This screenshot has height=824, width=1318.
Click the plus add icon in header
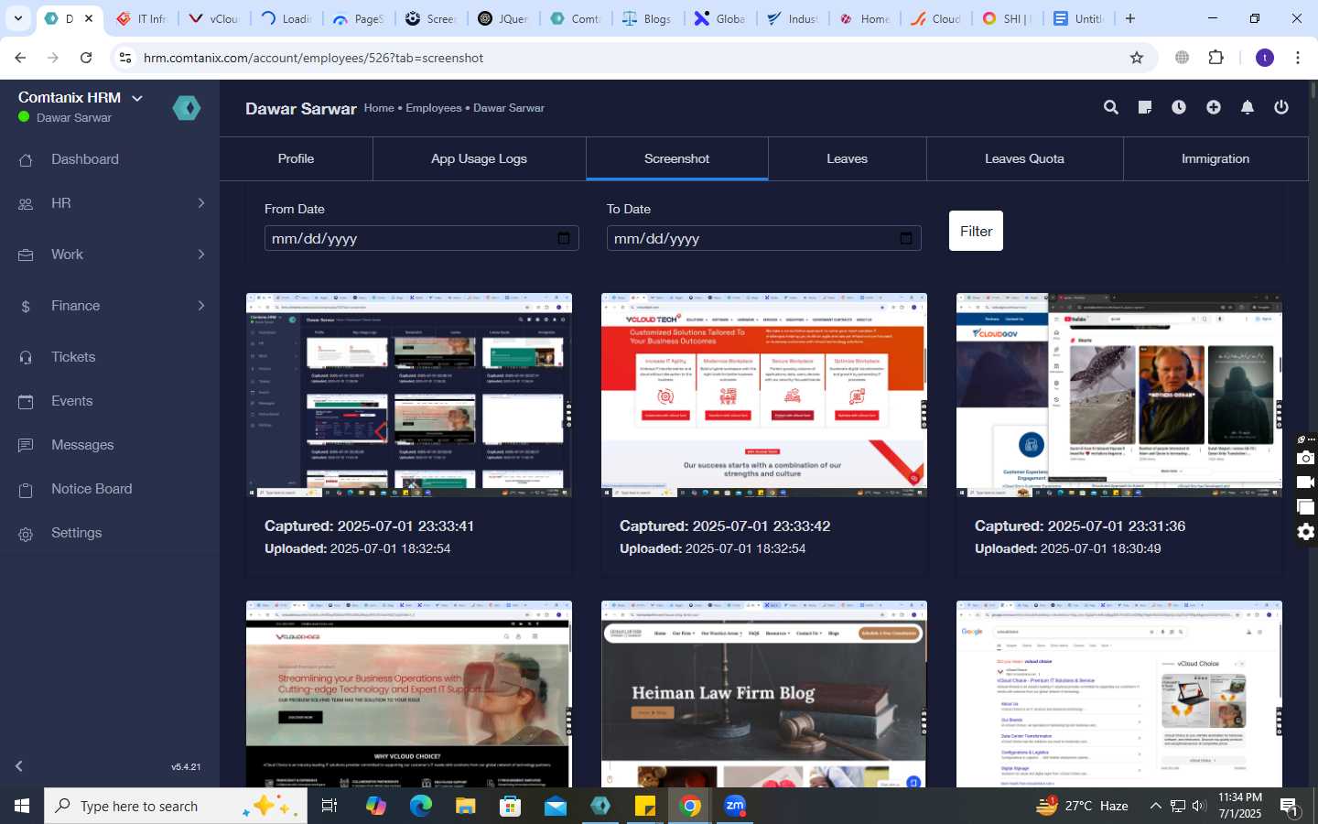pyautogui.click(x=1214, y=107)
